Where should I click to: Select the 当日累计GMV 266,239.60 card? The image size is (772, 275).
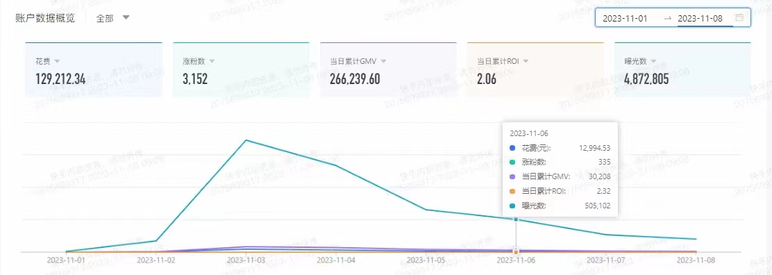click(388, 69)
